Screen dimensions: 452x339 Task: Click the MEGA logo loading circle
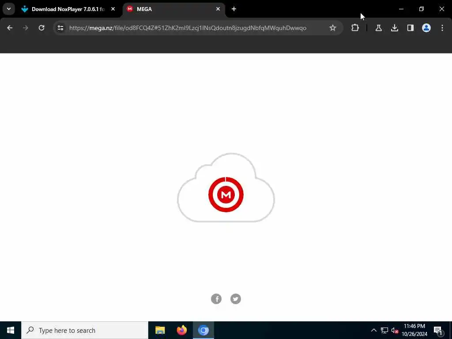[x=226, y=195]
